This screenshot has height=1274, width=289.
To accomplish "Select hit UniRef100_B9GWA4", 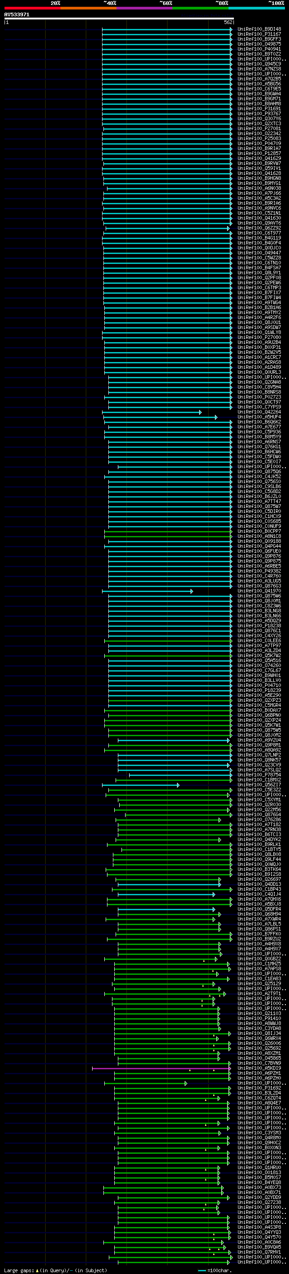I will 259,94.
